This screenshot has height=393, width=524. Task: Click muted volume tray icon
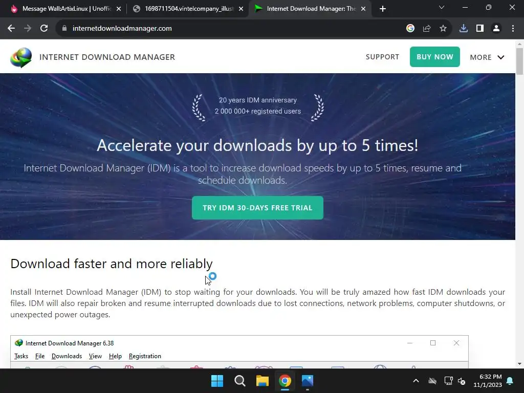click(x=462, y=381)
